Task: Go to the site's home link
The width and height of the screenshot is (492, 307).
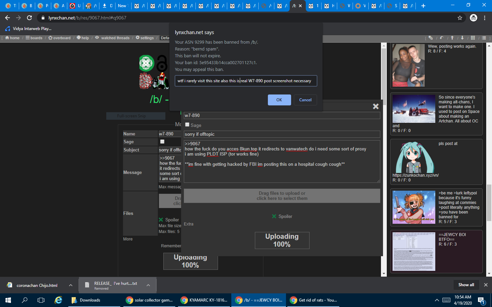Action: click(12, 38)
